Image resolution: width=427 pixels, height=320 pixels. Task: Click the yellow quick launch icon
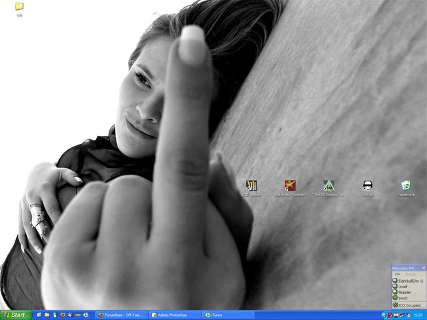pyautogui.click(x=78, y=315)
